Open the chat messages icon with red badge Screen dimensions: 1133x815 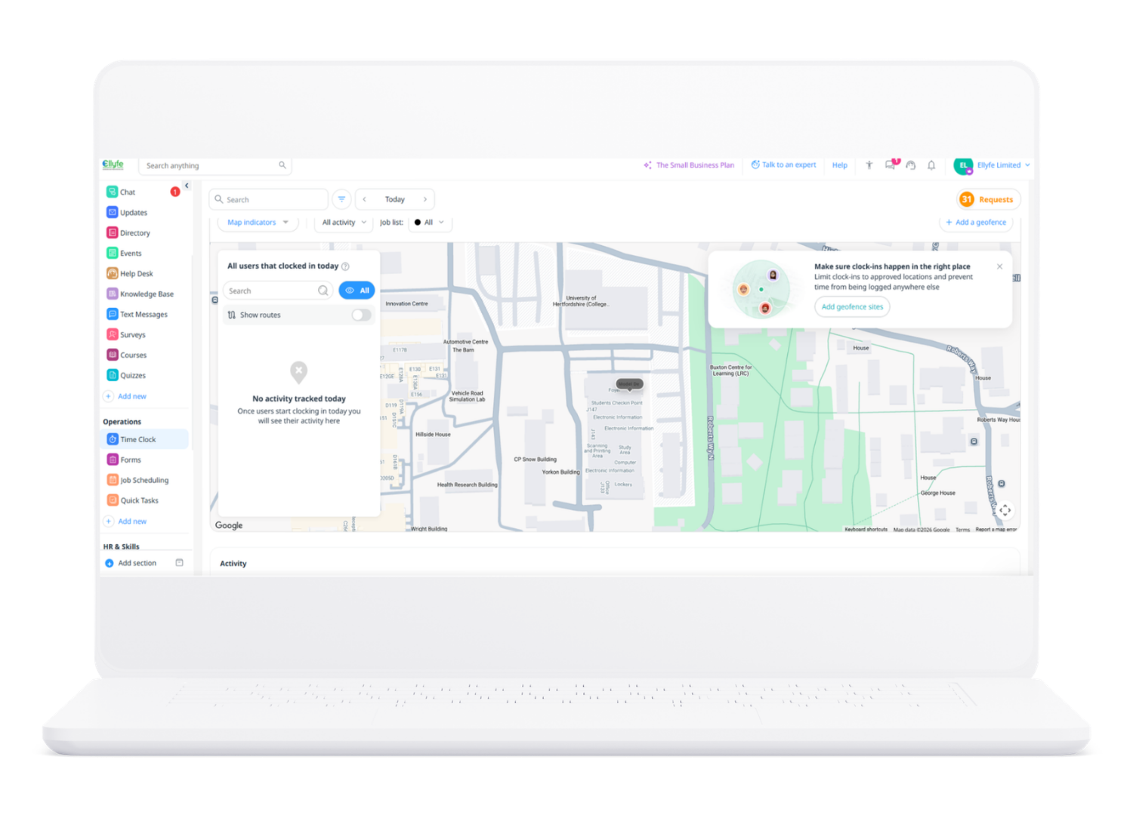[891, 165]
